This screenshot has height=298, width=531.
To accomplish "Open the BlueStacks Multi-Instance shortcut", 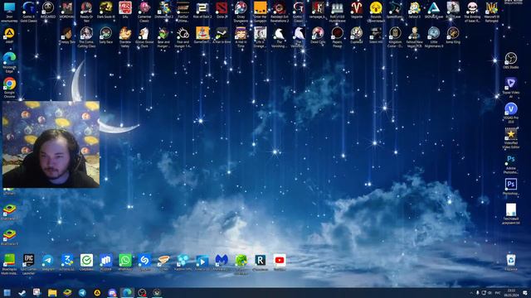I will click(x=9, y=264).
